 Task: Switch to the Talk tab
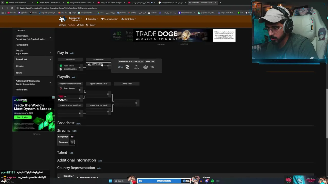coord(71,25)
